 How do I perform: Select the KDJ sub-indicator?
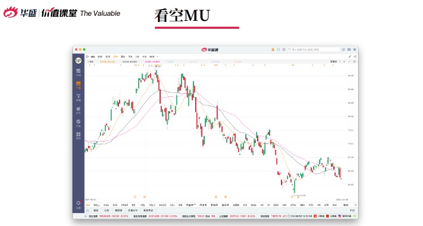click(x=173, y=205)
